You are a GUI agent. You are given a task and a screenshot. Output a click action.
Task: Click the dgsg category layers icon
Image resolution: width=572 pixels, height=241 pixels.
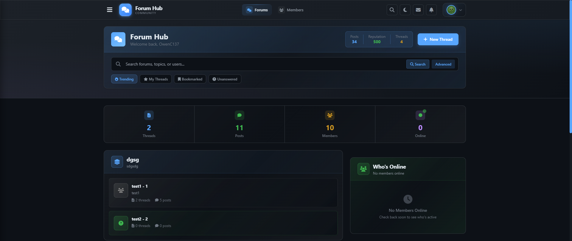click(117, 162)
